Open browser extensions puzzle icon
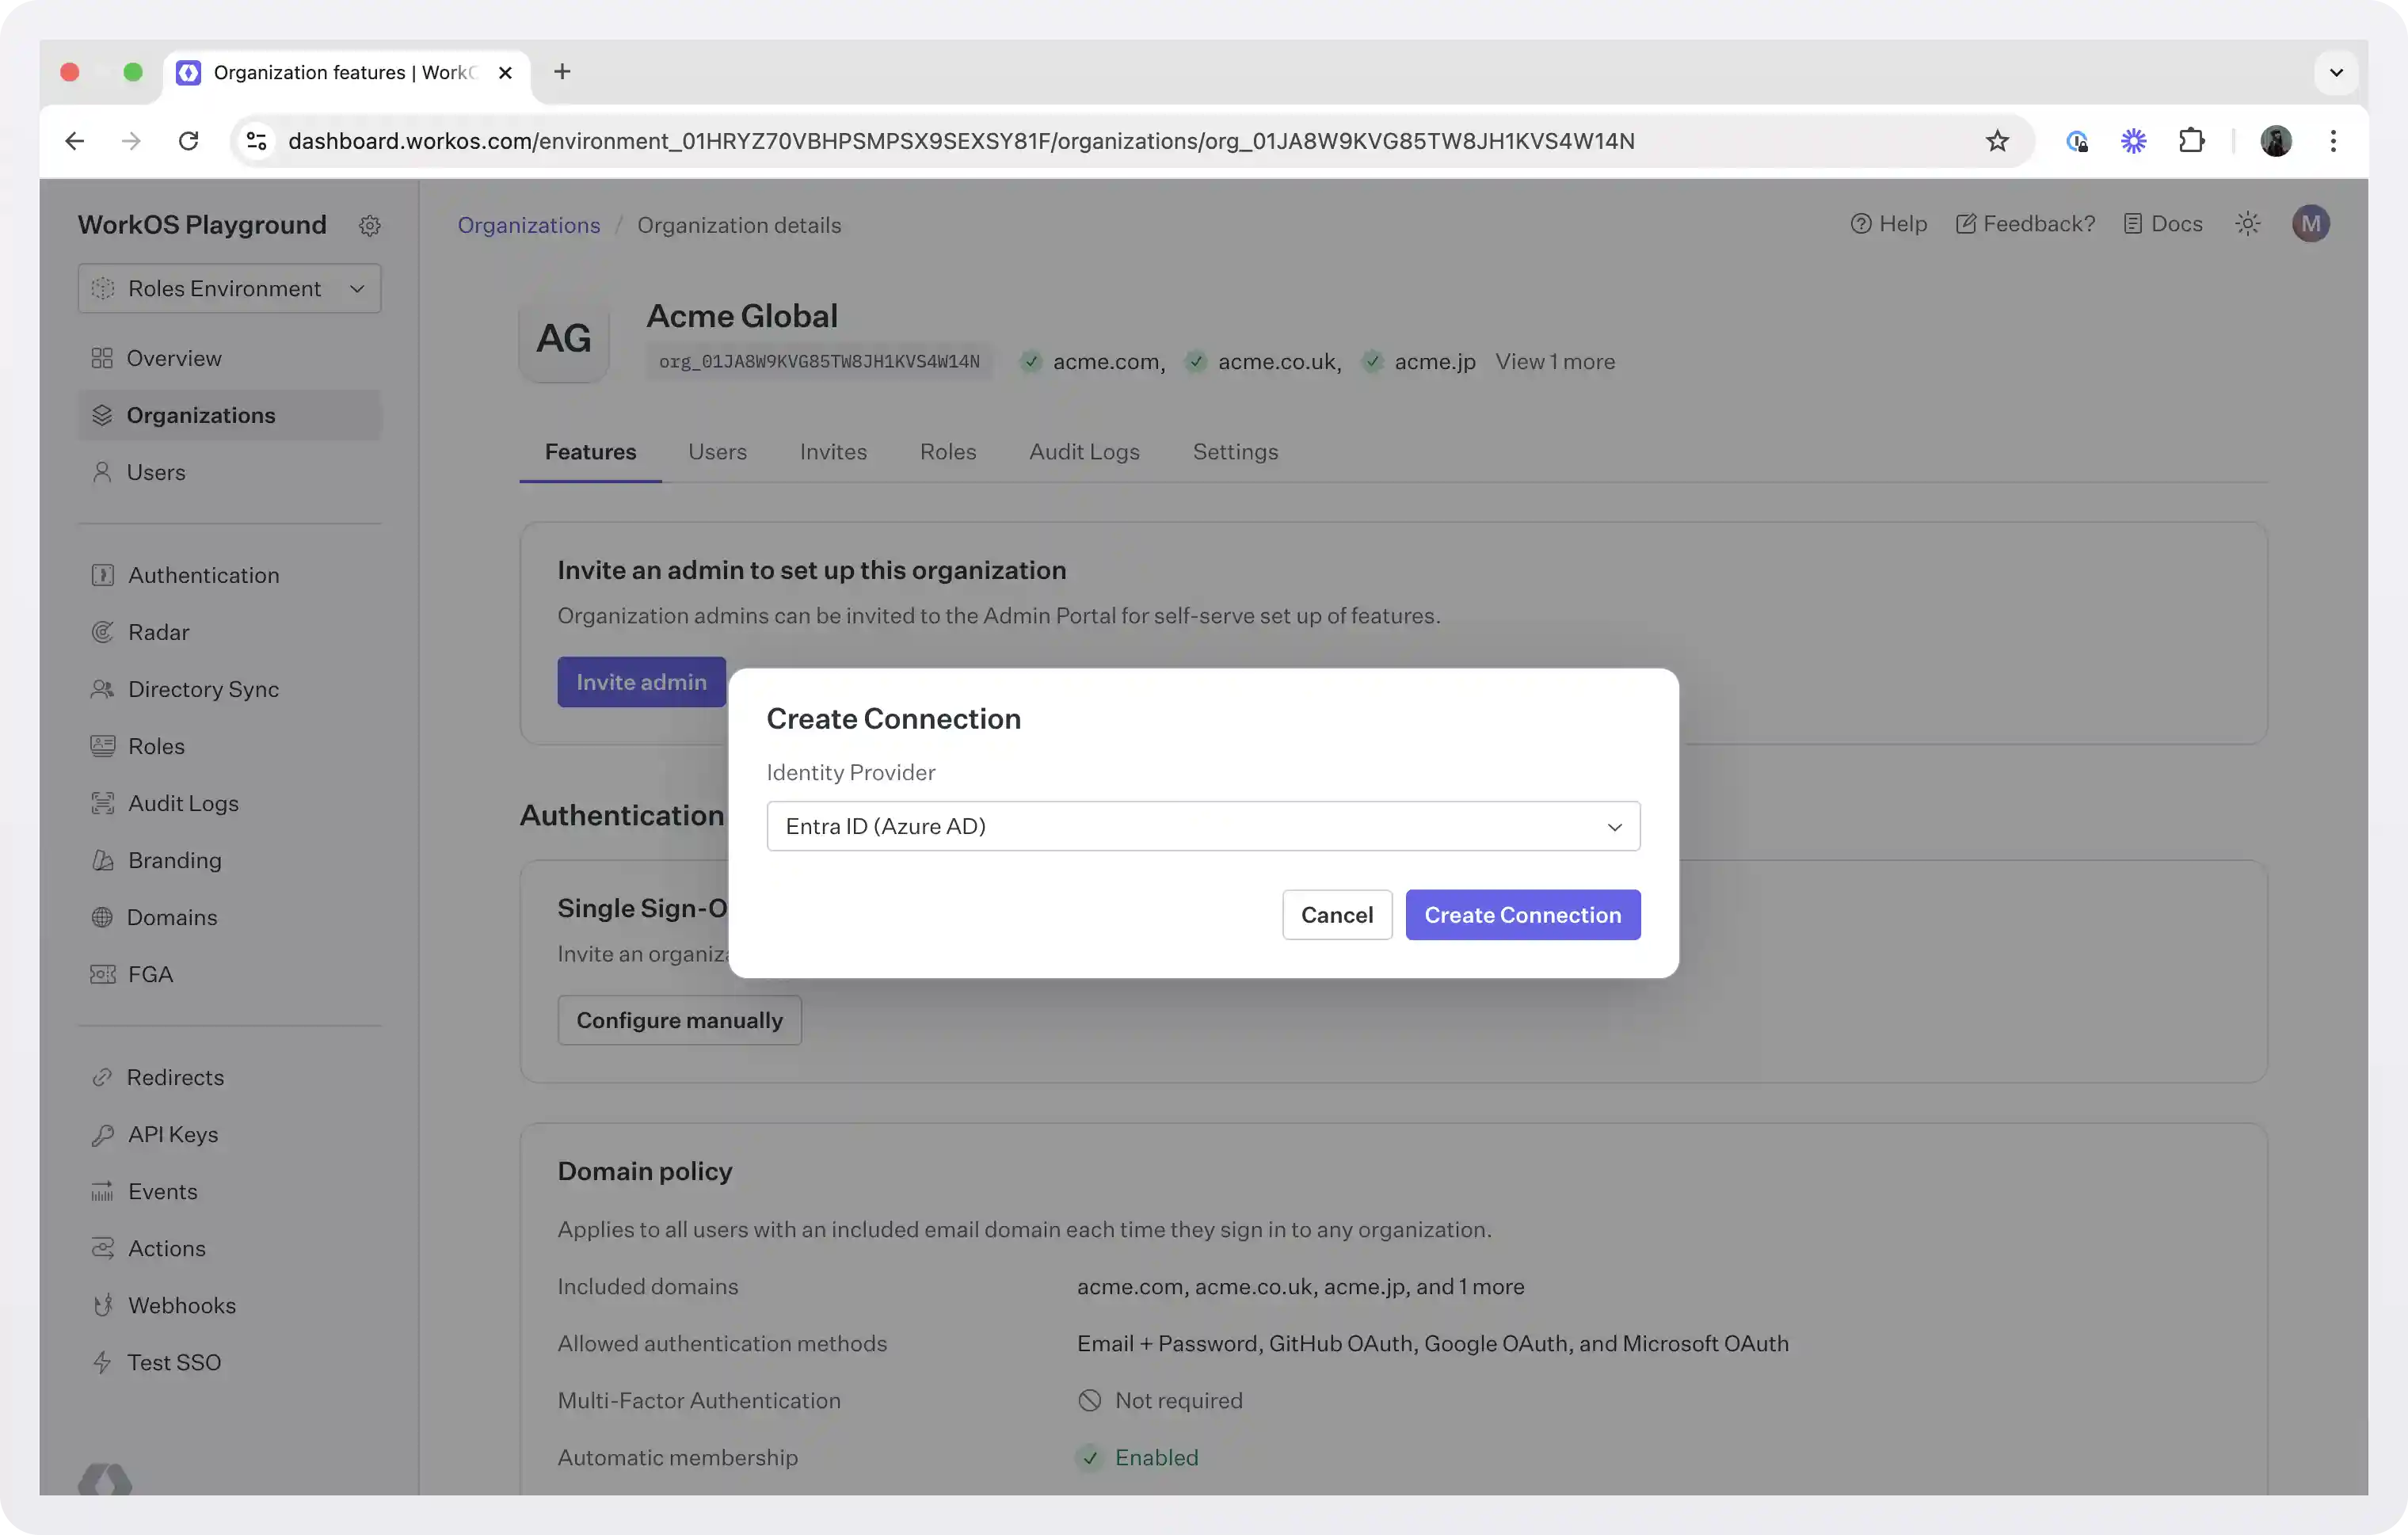The width and height of the screenshot is (2408, 1535). point(2191,141)
